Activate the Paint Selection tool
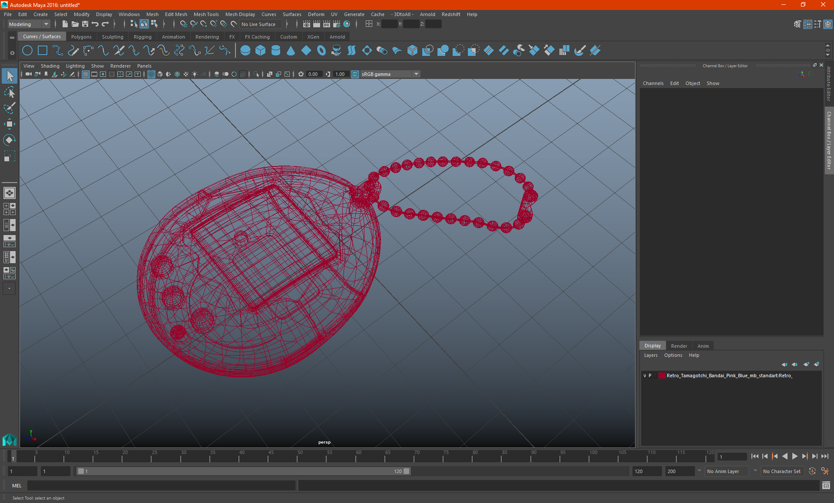The height and width of the screenshot is (503, 834). 9,108
